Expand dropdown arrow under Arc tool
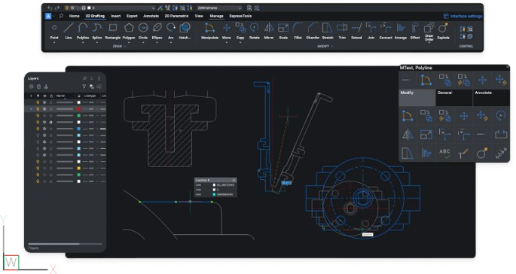516x274 pixels. pyautogui.click(x=171, y=42)
